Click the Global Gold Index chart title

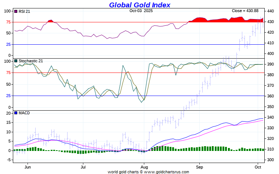coord(139,5)
